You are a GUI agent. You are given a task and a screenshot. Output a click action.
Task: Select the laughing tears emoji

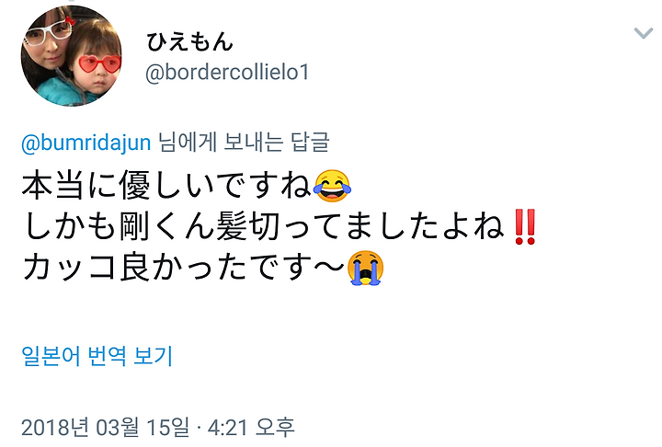coord(332,186)
